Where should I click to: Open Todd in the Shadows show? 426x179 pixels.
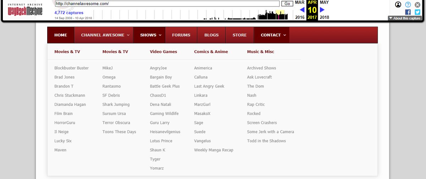[x=267, y=141]
